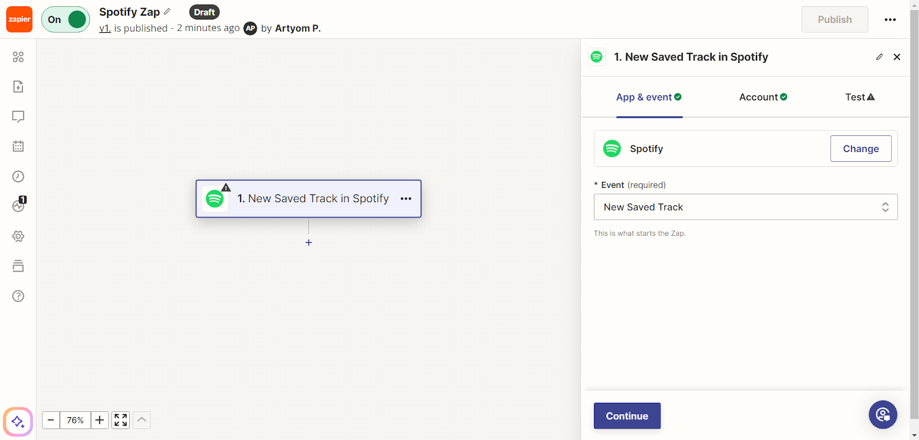Open the v1. version link
Image resolution: width=919 pixels, height=440 pixels.
[105, 28]
